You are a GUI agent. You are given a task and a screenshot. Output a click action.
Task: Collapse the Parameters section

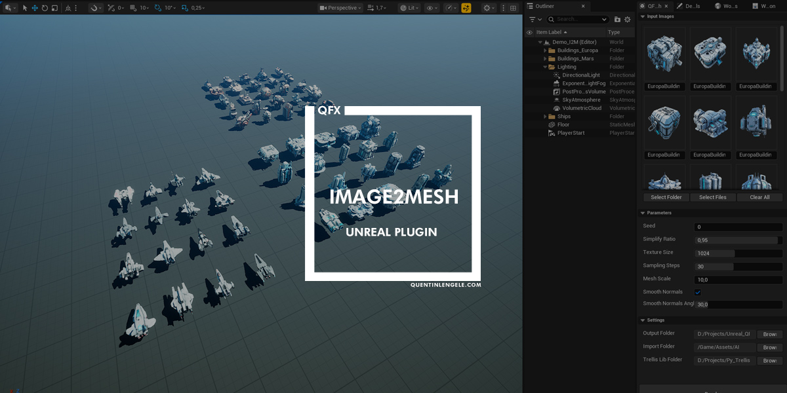coord(642,213)
